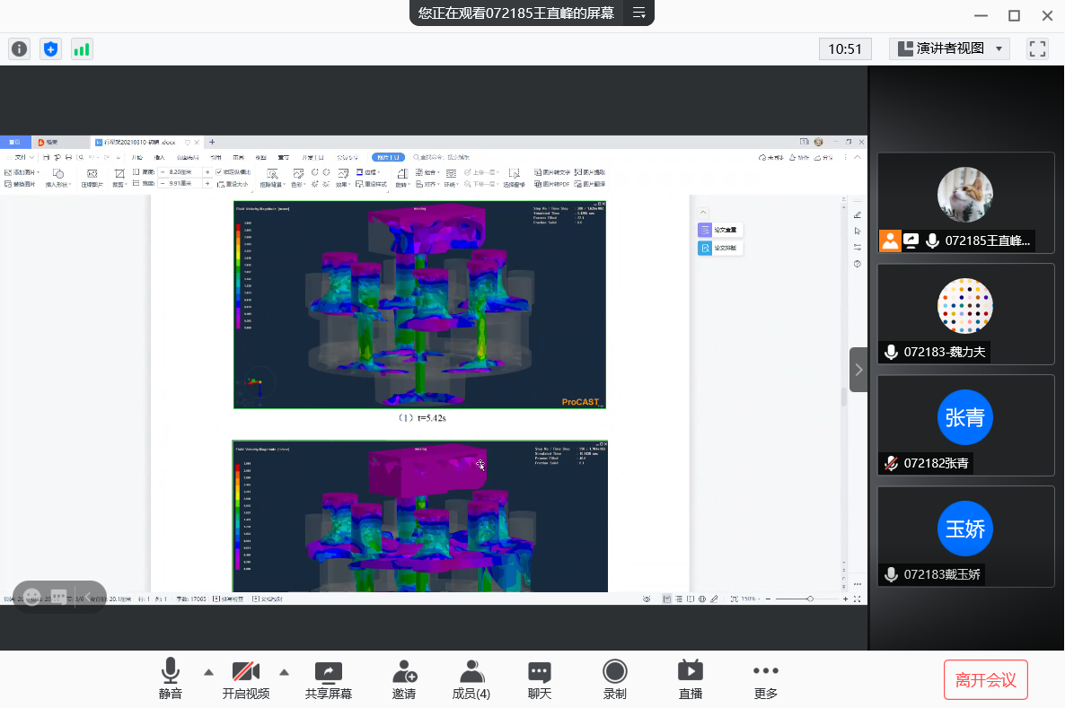Click the Share Screen (共享屏幕) icon
The height and width of the screenshot is (708, 1065).
click(x=329, y=680)
